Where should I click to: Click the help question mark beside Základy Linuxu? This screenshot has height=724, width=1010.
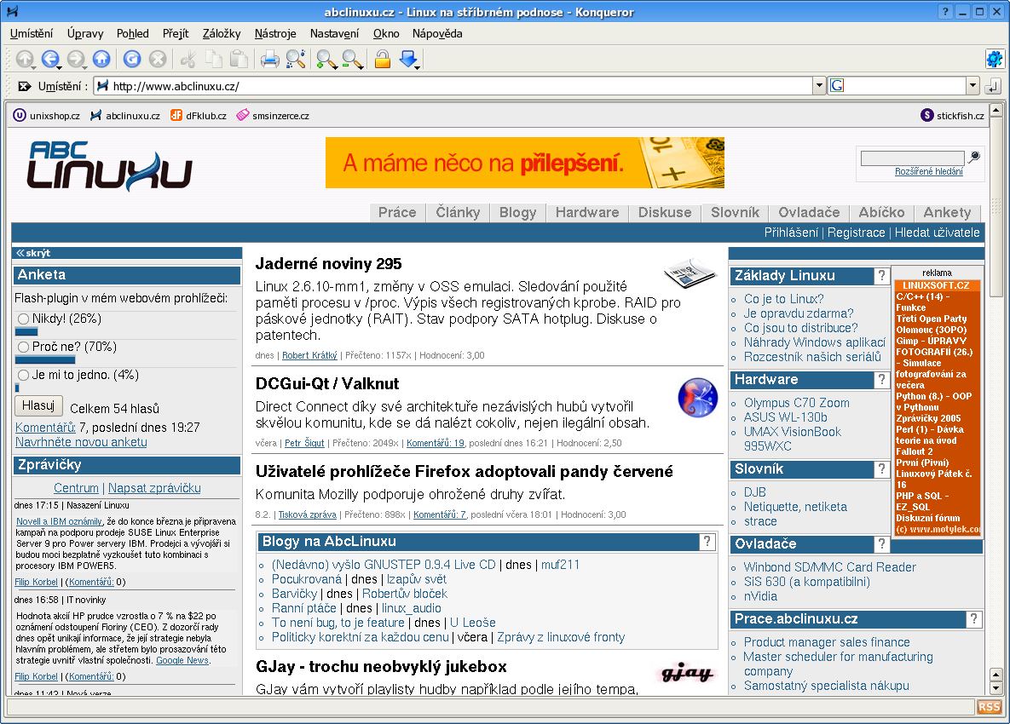coord(881,276)
